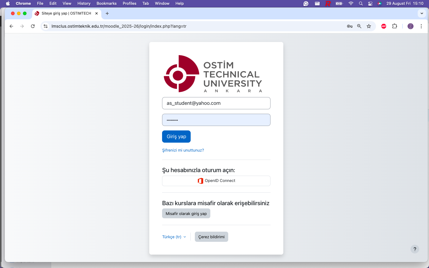Click the help question mark icon
The width and height of the screenshot is (429, 268).
(x=415, y=249)
